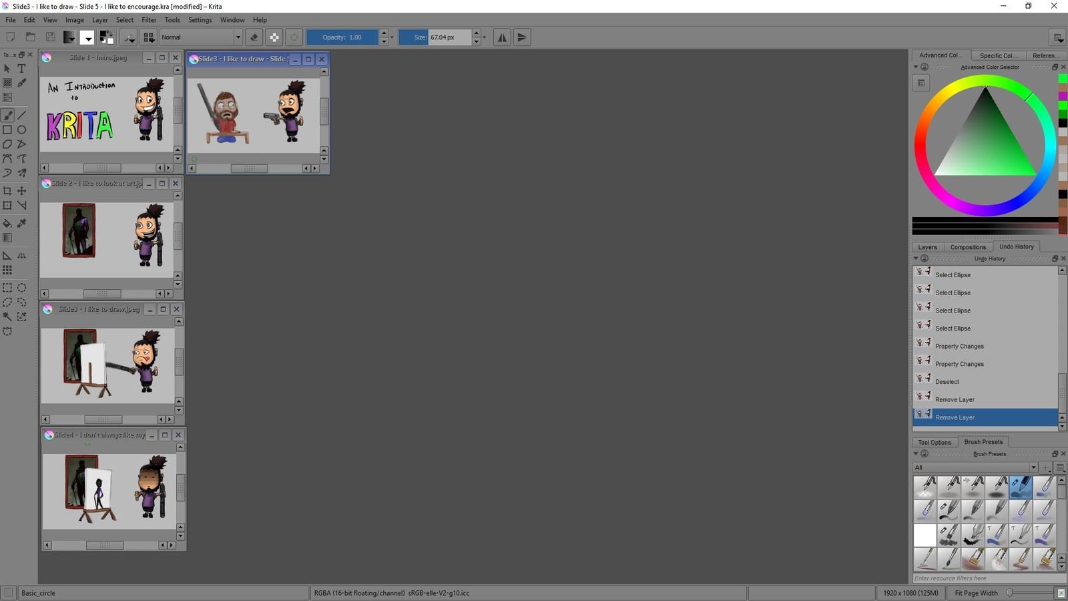Image resolution: width=1068 pixels, height=601 pixels.
Task: Switch to the Layers tab
Action: tap(927, 247)
